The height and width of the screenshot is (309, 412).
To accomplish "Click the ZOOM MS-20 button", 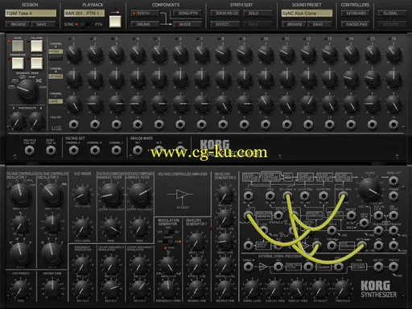I will pos(226,13).
